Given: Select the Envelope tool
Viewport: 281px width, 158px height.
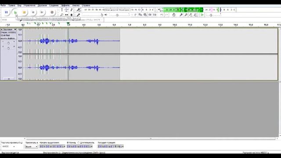Looking at the screenshot, I should click(x=66, y=10).
